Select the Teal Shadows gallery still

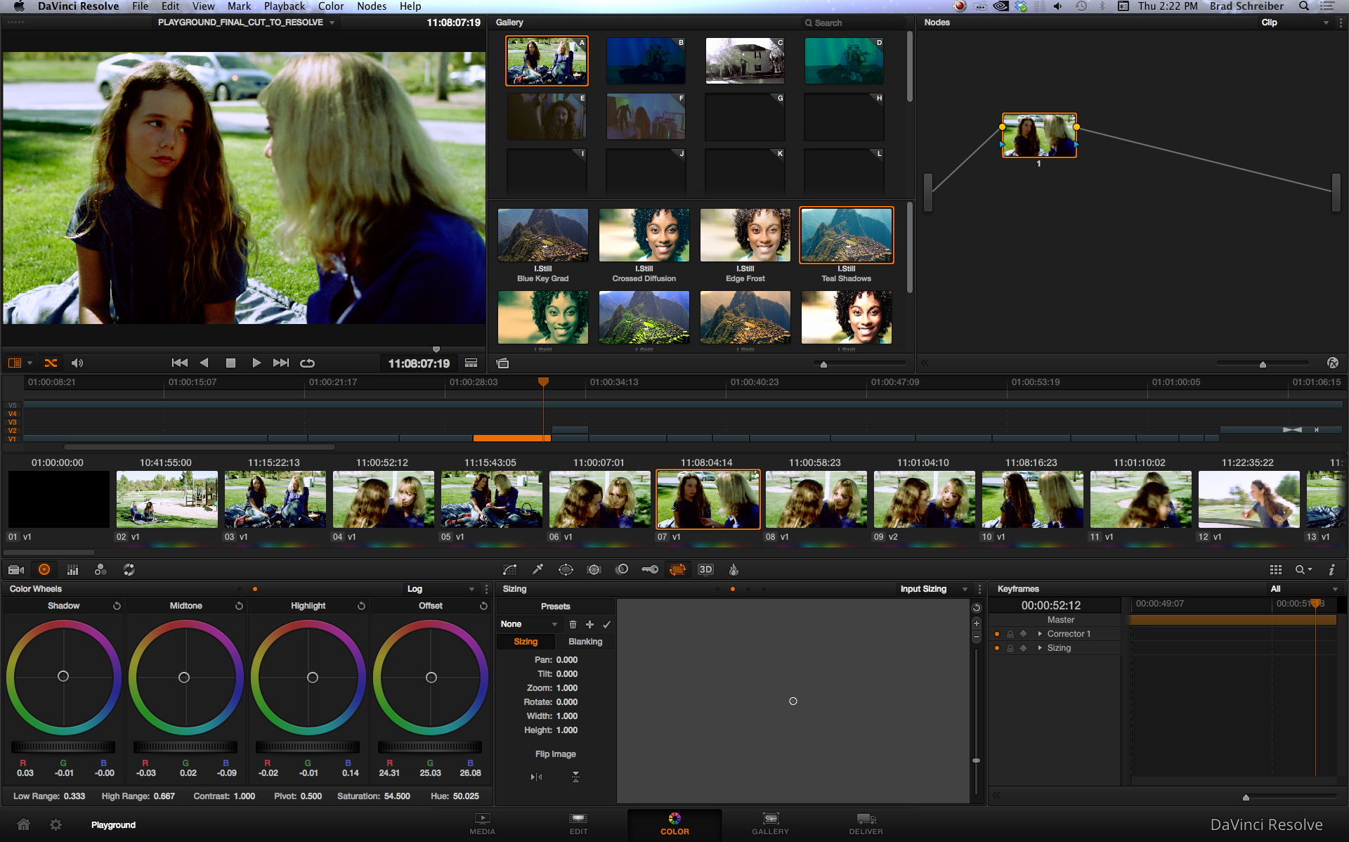pyautogui.click(x=846, y=236)
